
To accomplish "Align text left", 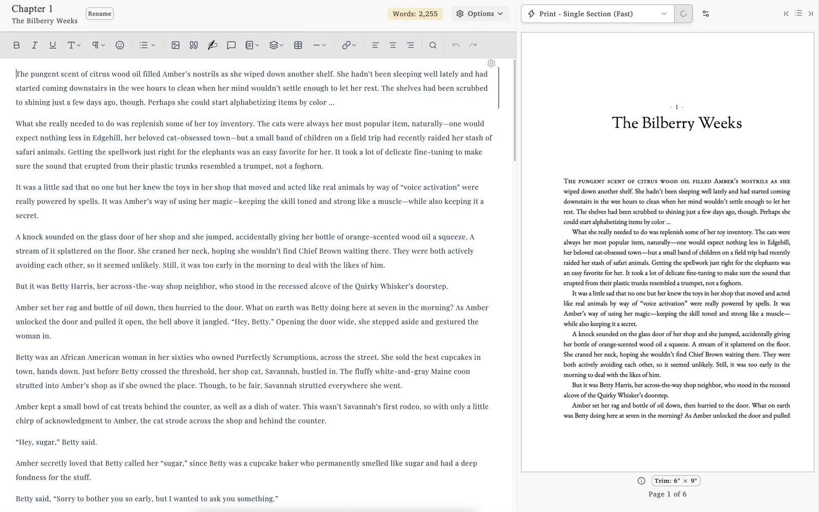I will click(x=375, y=45).
